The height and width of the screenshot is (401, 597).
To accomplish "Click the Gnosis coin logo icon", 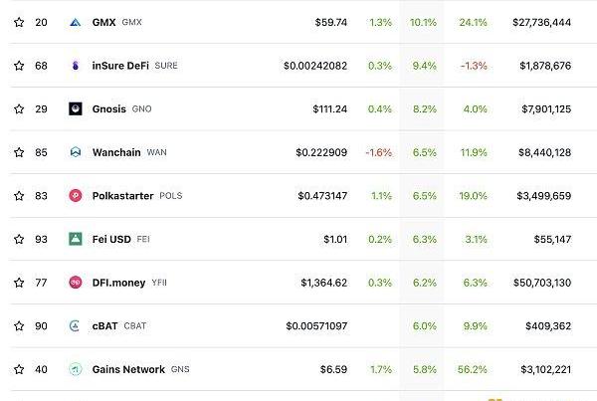I will (x=75, y=108).
